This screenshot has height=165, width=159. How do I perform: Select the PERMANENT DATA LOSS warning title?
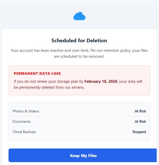(37, 73)
